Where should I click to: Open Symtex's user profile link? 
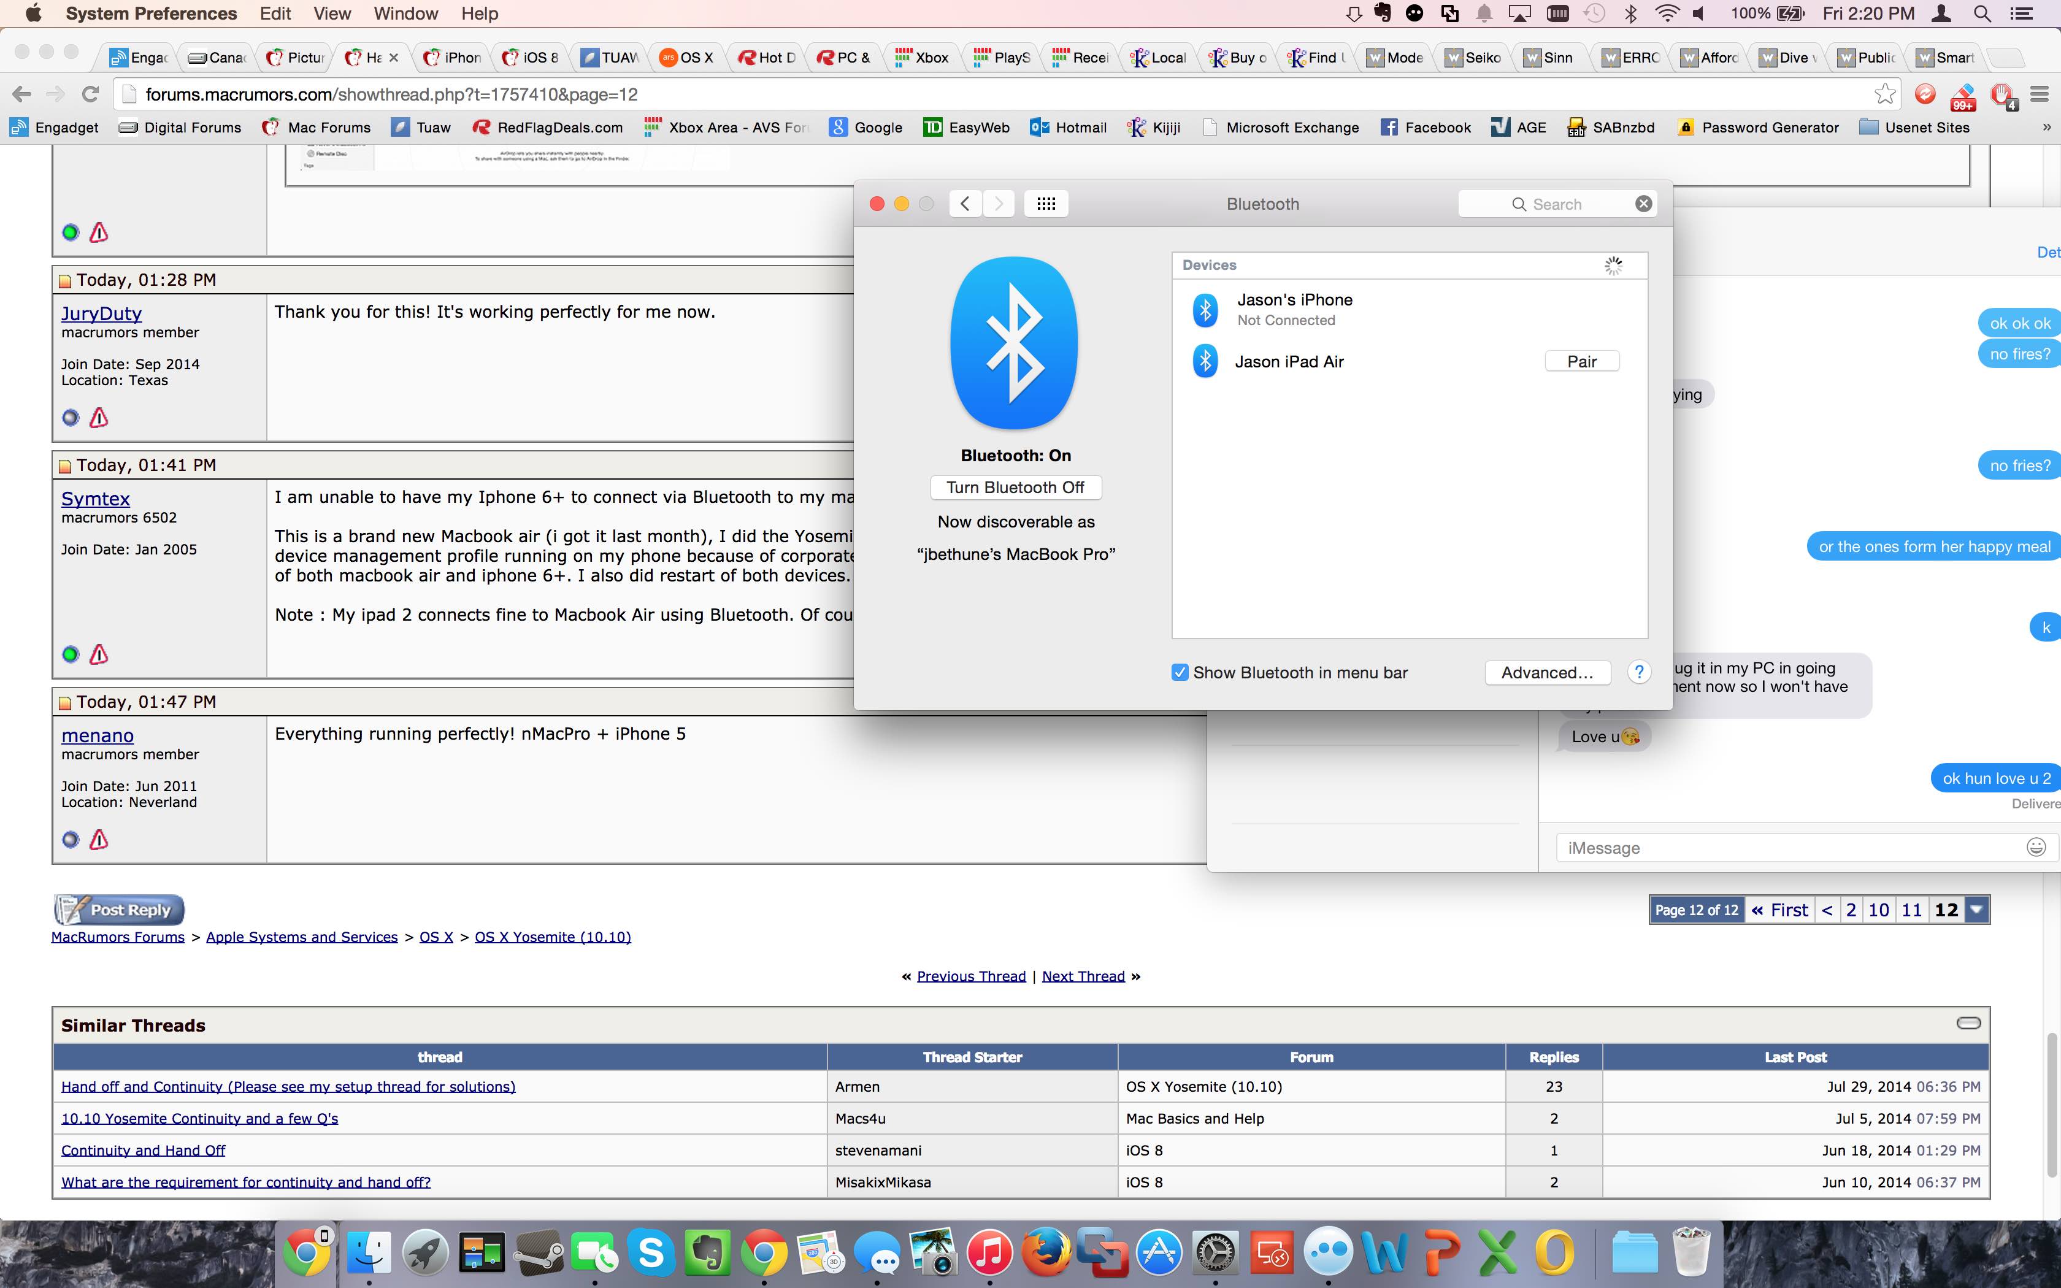(96, 498)
